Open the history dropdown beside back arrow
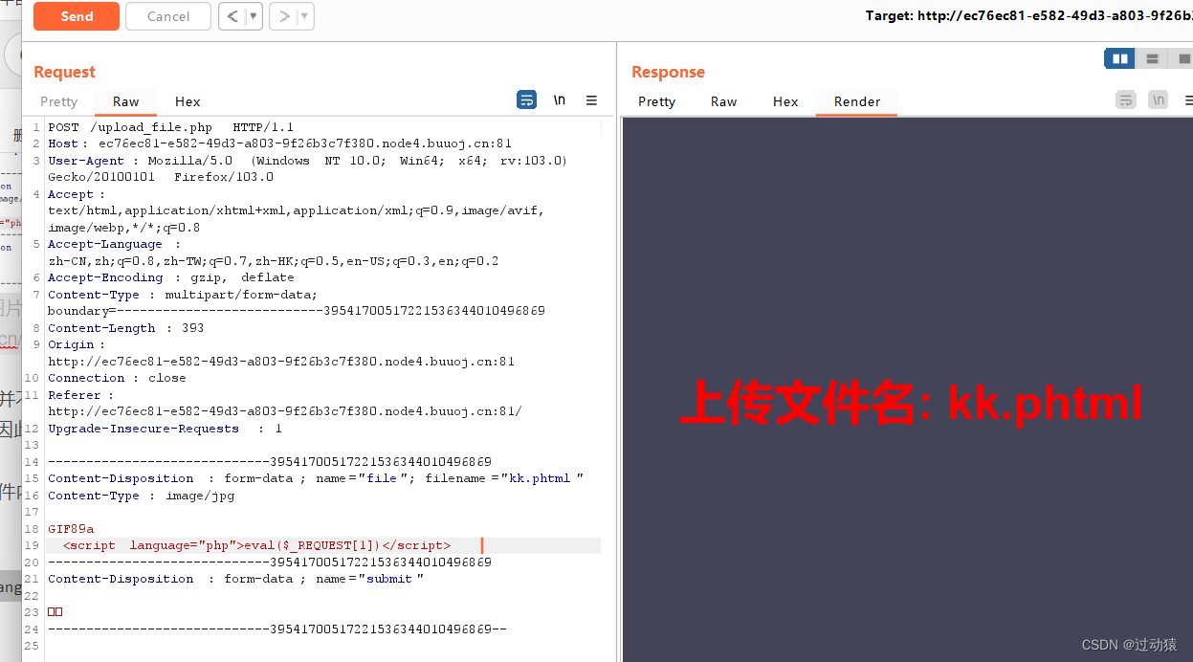 (254, 16)
